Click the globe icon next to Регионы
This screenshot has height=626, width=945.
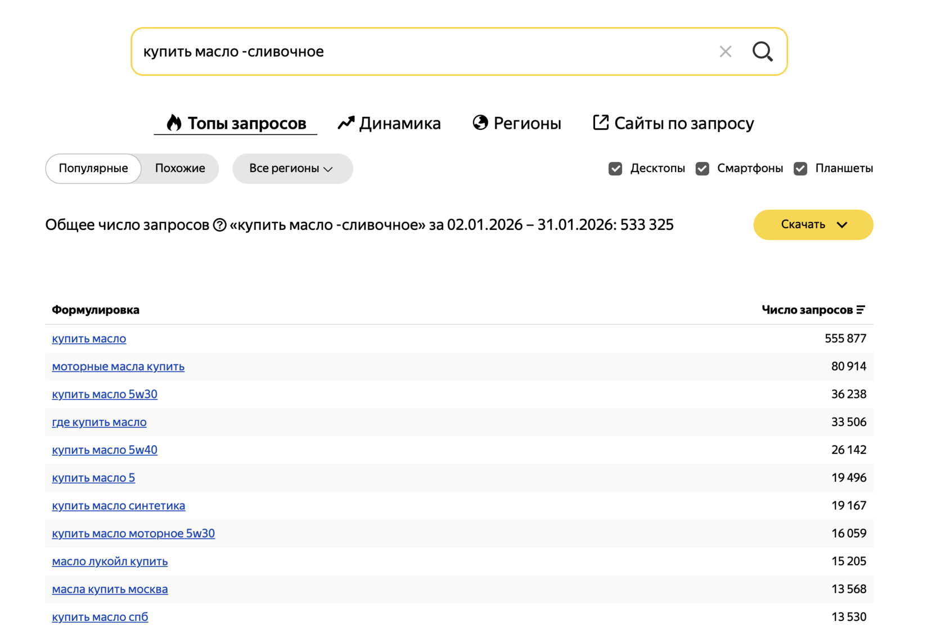479,123
